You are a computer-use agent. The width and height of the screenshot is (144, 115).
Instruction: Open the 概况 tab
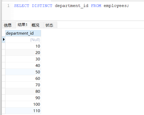click(x=37, y=25)
